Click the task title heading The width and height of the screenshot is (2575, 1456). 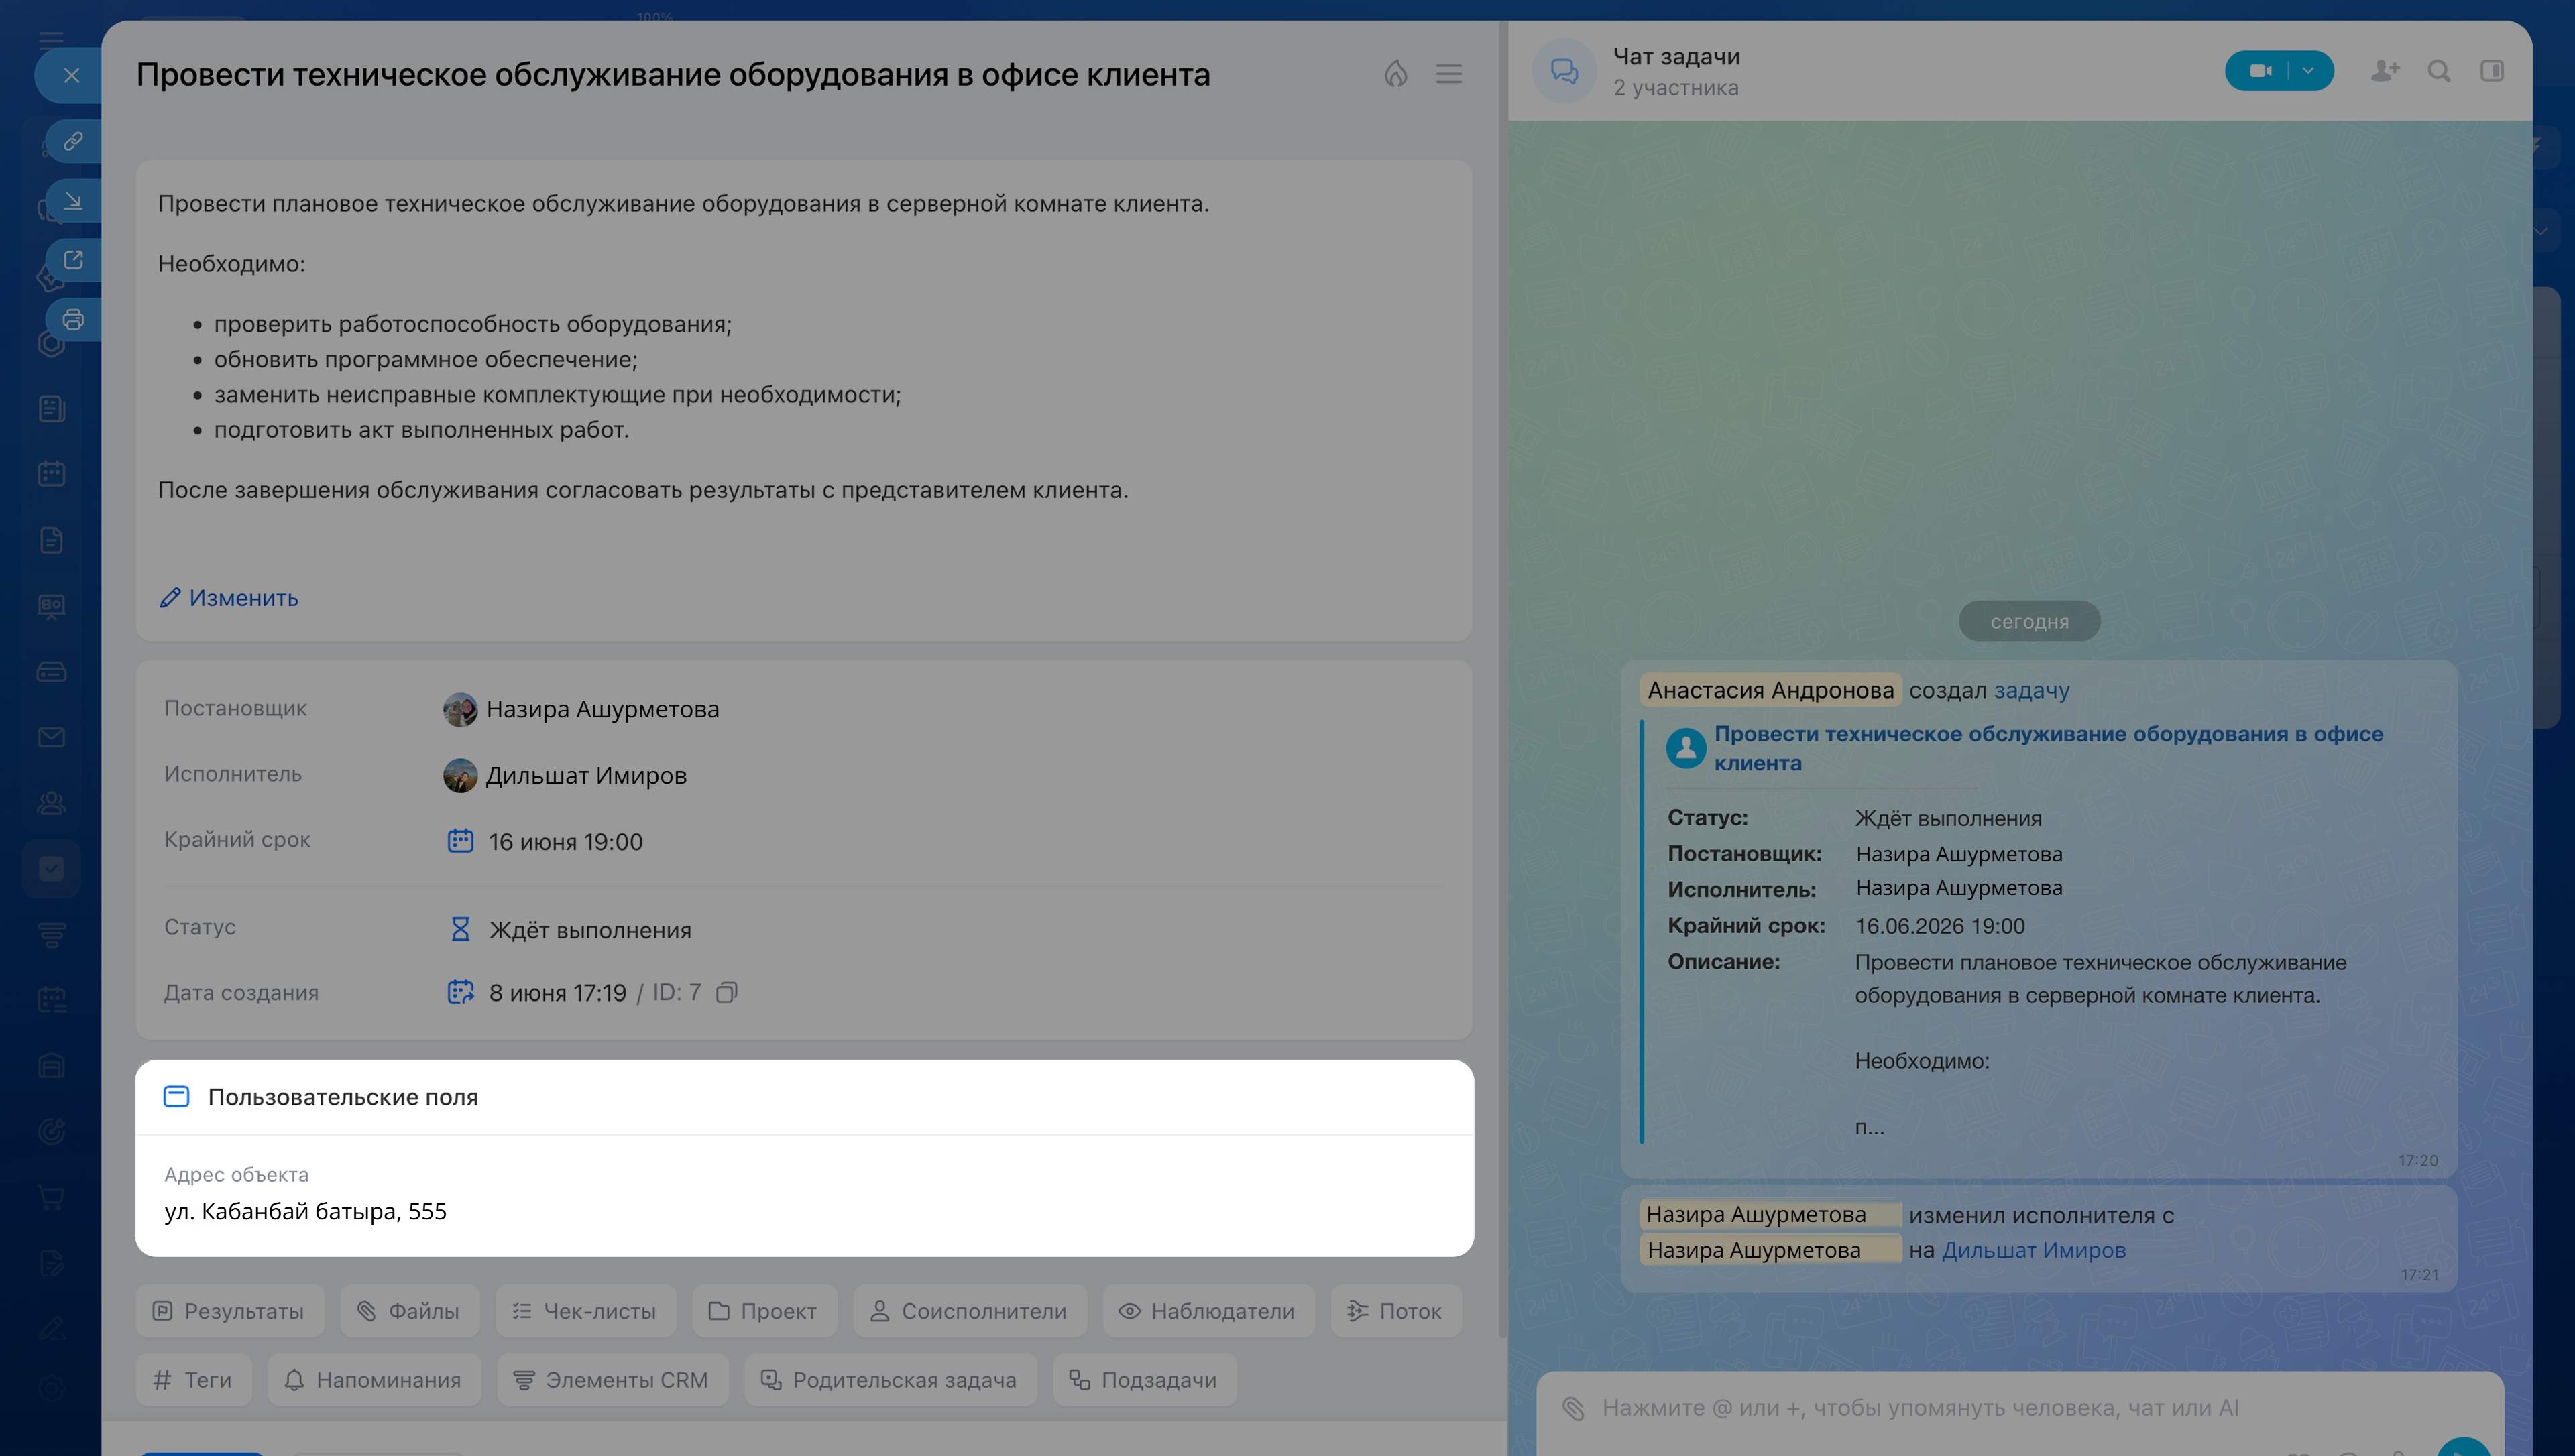point(673,75)
